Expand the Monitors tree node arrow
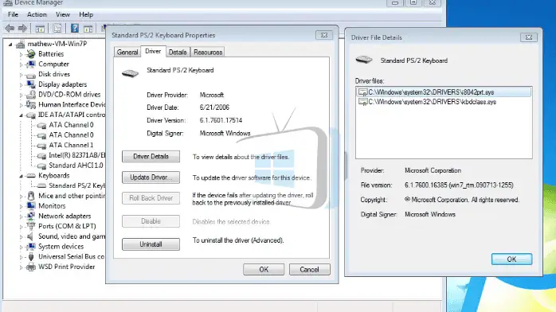 (21, 206)
